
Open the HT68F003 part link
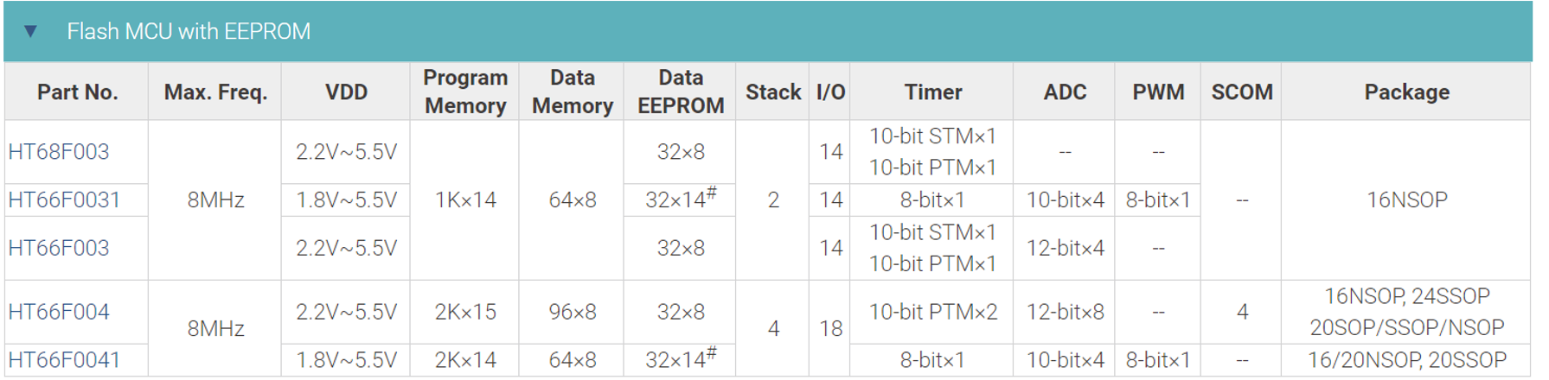point(59,152)
